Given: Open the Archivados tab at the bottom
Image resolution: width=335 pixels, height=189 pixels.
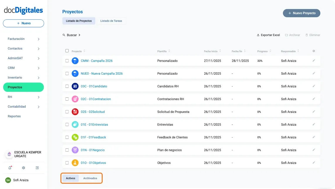Looking at the screenshot, I should 90,178.
